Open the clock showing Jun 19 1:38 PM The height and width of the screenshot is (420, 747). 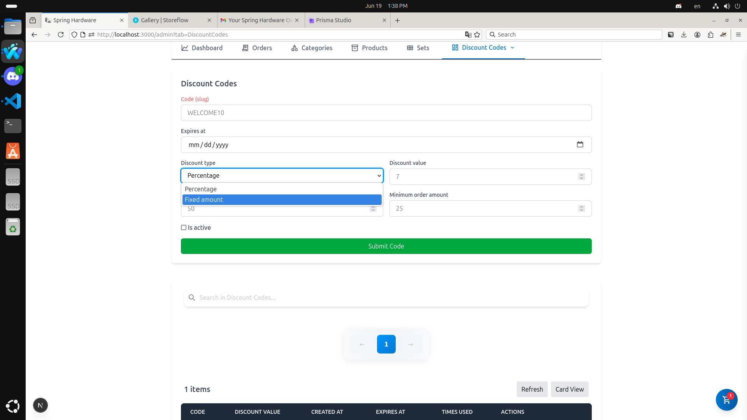[x=386, y=6]
